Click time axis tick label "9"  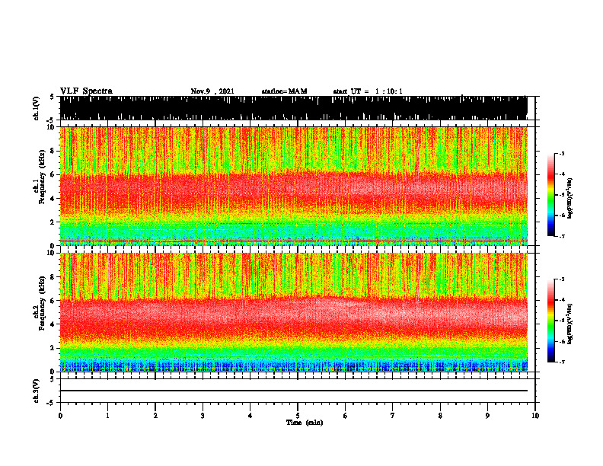click(x=487, y=416)
